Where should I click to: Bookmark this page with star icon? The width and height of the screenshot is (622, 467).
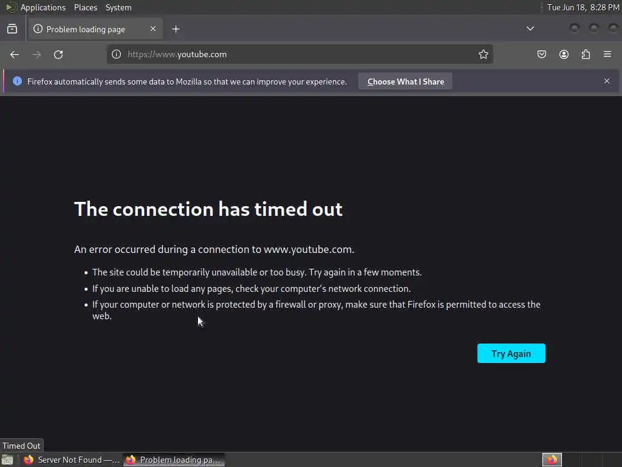[483, 54]
